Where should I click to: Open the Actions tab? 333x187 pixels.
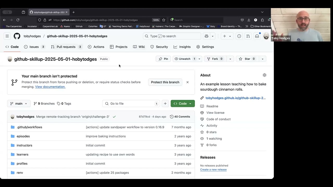pyautogui.click(x=96, y=47)
